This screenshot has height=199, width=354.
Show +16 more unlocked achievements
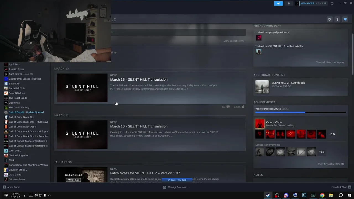coord(332,134)
